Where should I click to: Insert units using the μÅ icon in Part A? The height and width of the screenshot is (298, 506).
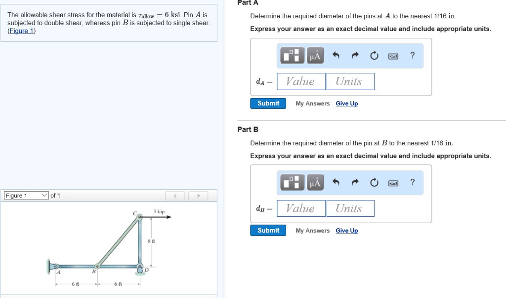(x=315, y=56)
